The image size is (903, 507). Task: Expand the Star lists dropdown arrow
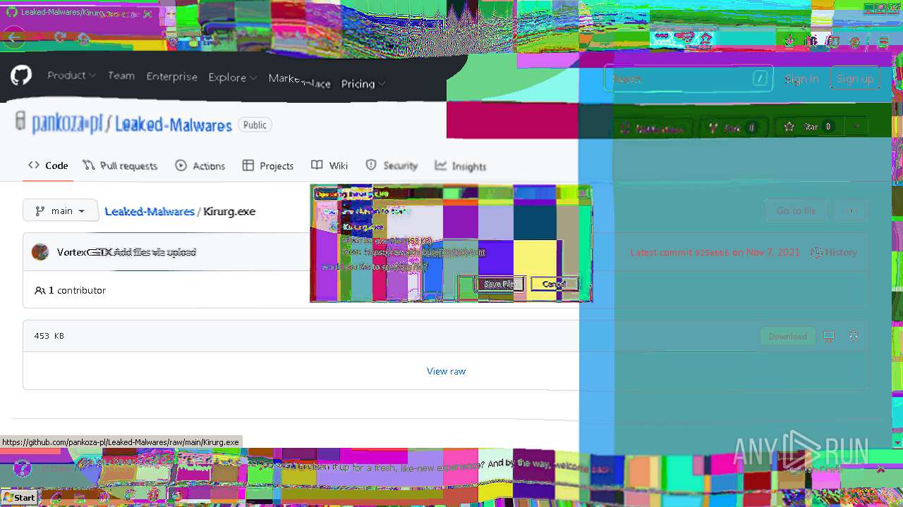click(856, 127)
